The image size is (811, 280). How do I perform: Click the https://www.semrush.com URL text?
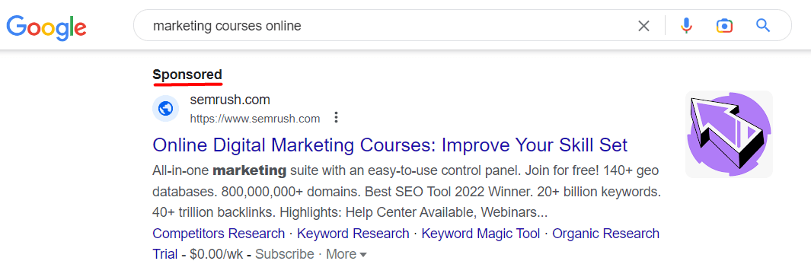point(255,119)
